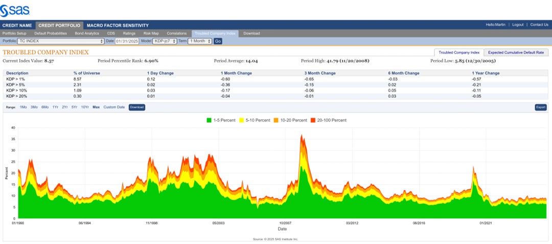Screen dimensions: 552x244
Task: Select the 10Yr range option
Action: pos(85,107)
